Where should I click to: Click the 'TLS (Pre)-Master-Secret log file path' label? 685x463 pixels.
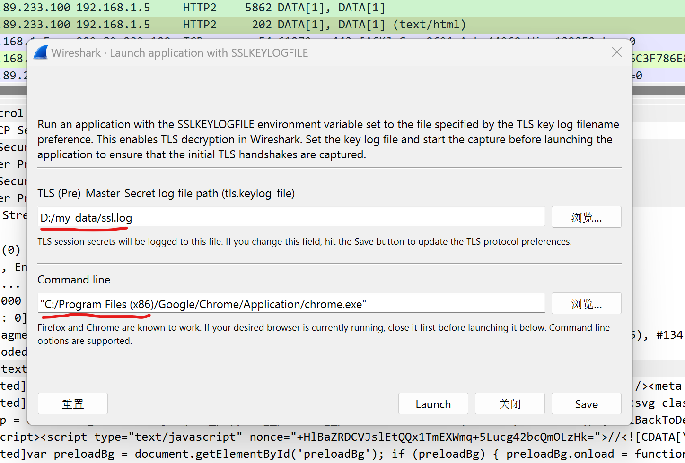[166, 193]
